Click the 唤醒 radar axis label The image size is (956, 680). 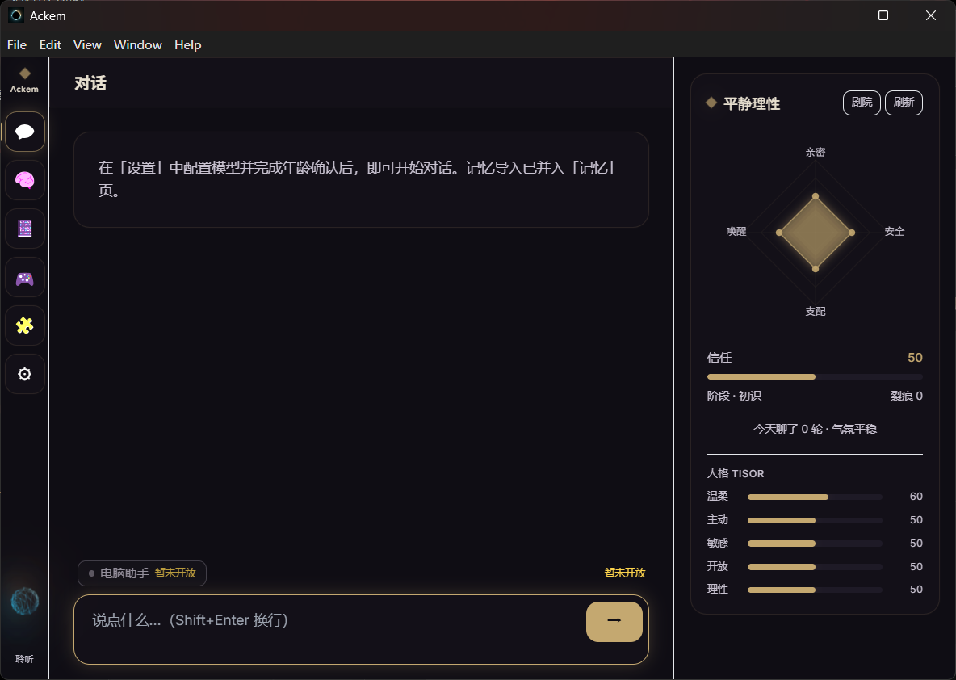736,232
